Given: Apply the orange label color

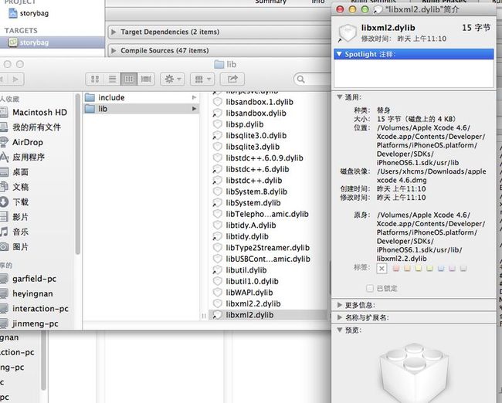Looking at the screenshot, I should pyautogui.click(x=407, y=268).
